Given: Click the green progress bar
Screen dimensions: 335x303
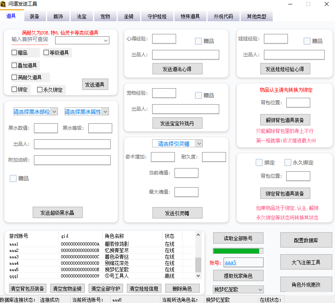Looking at the screenshot, I should (x=238, y=251).
